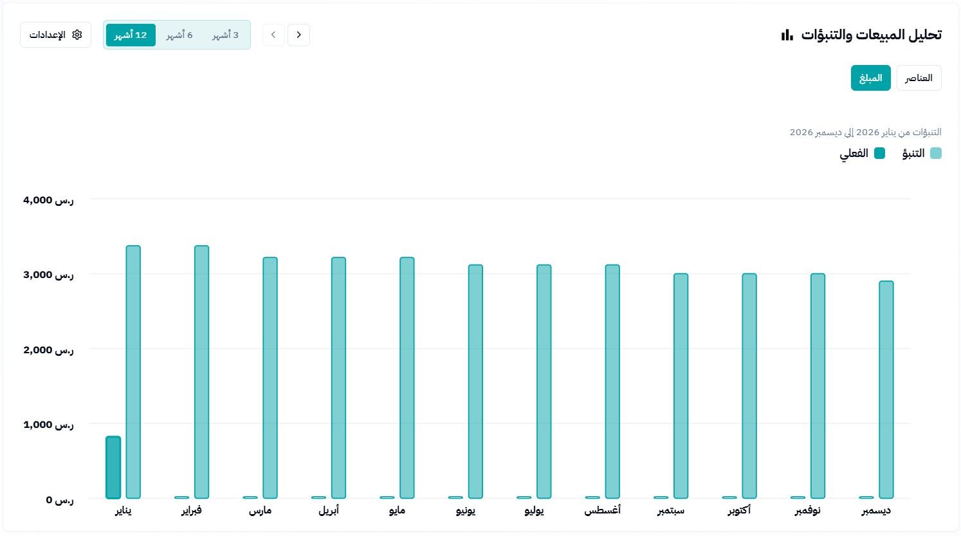This screenshot has width=961, height=536.
Task: Switch period range to 6 أشهر
Action: pyautogui.click(x=179, y=35)
